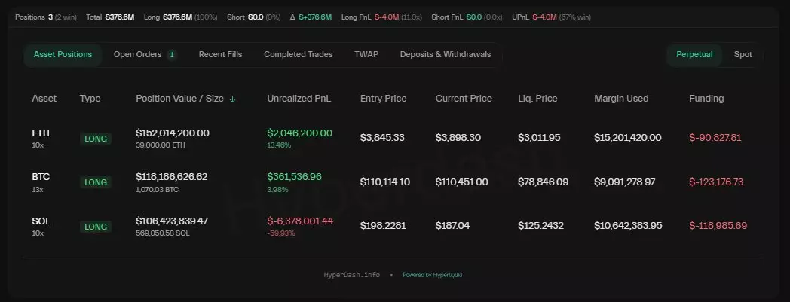Click the BTC LONG badge
Viewport: 790px width, 302px height.
tap(96, 182)
